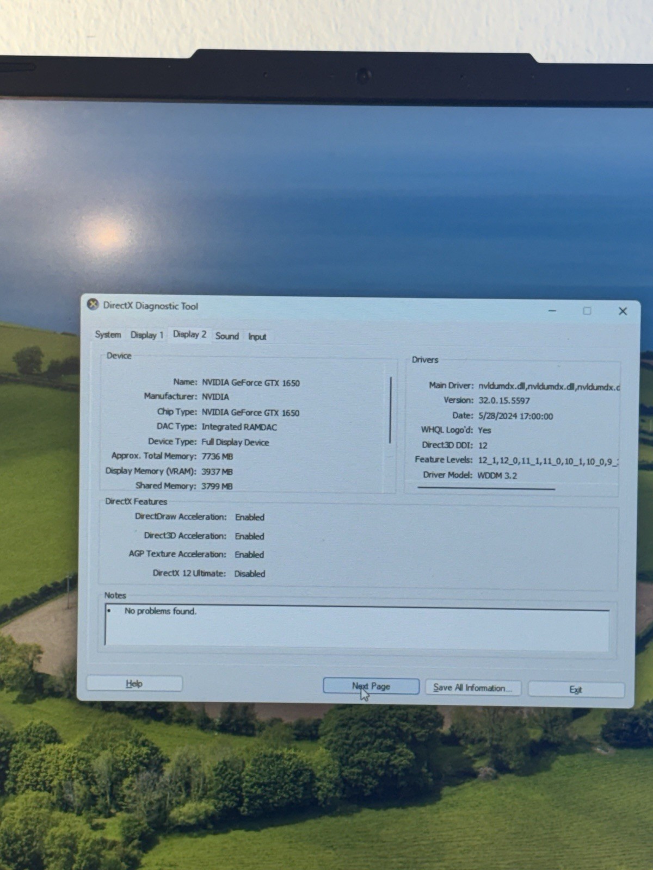
Task: Open the Display 1 tab
Action: click(x=147, y=335)
